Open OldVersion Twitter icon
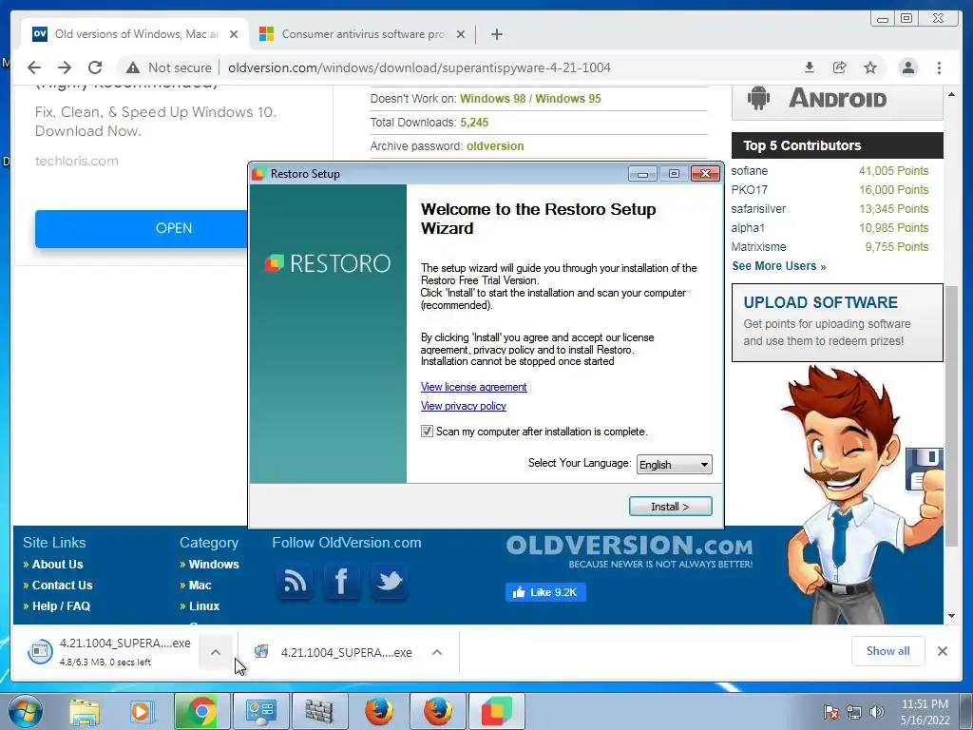The width and height of the screenshot is (973, 730). click(x=389, y=582)
